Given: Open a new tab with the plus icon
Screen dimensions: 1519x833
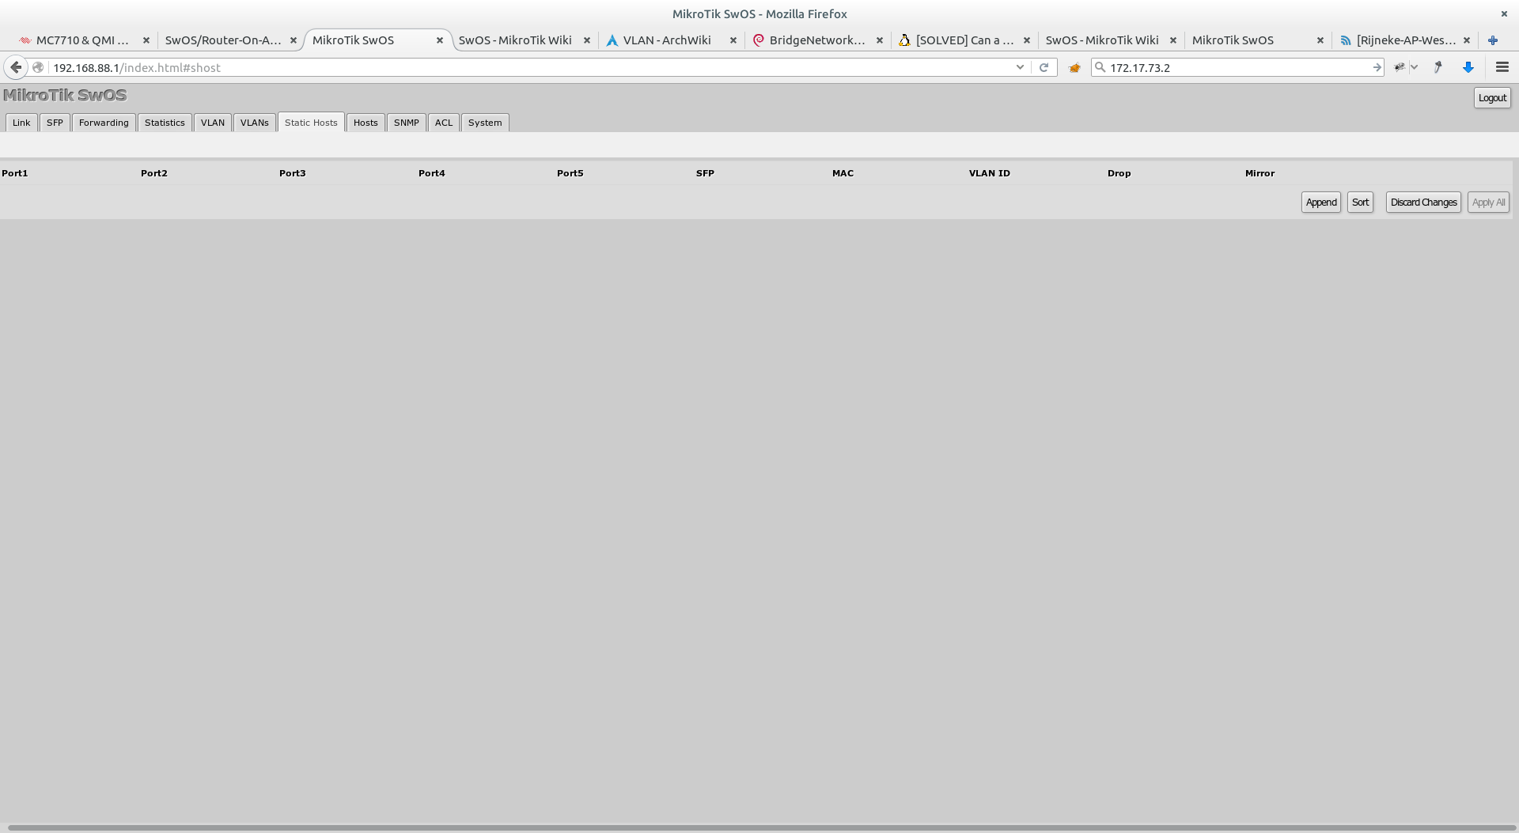Looking at the screenshot, I should pos(1493,40).
